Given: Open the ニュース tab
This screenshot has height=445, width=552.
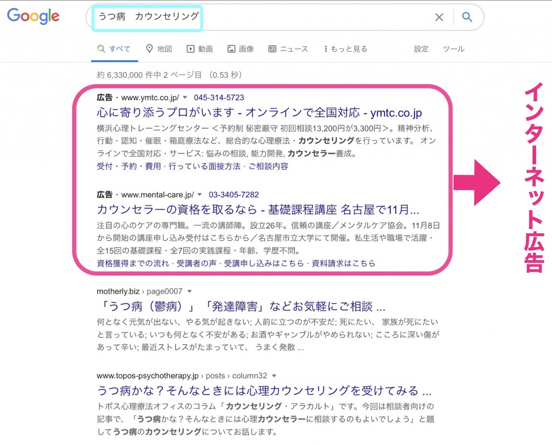Looking at the screenshot, I should [x=288, y=49].
